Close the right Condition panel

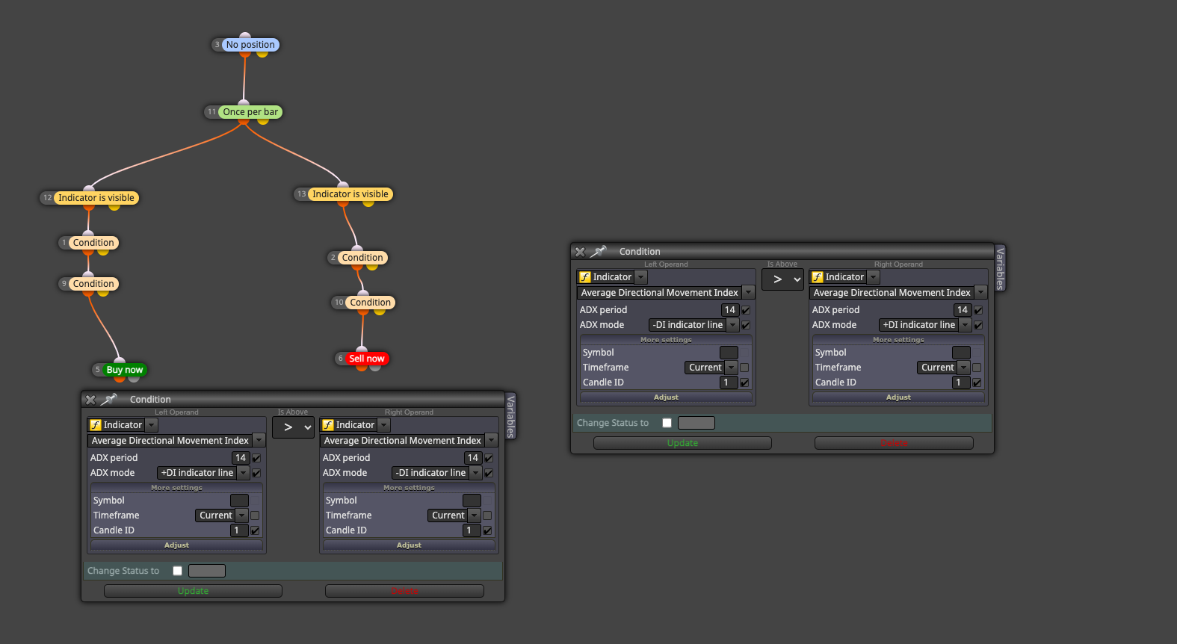tap(580, 252)
